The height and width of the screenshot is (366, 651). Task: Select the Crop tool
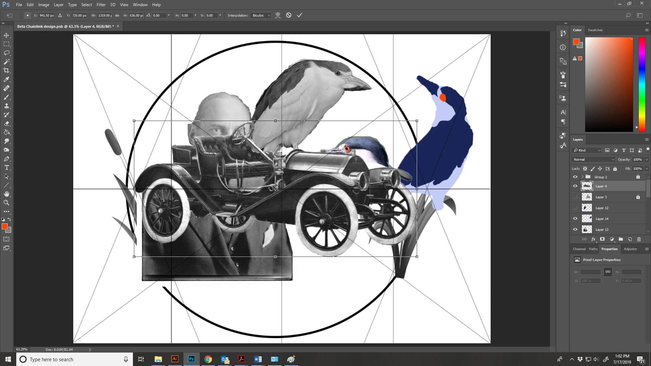pos(6,70)
